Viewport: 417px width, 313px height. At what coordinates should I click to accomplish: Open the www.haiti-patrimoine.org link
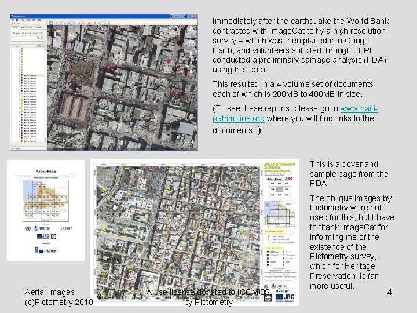point(295,114)
